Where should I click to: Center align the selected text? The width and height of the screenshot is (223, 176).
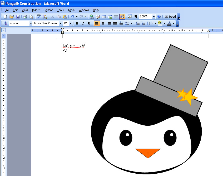point(103,23)
